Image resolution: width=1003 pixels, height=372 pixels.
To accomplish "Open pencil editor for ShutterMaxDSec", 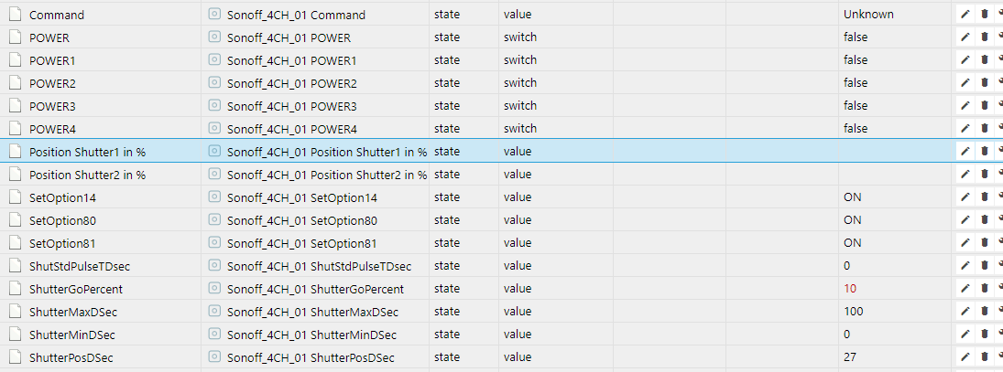I will [x=965, y=312].
